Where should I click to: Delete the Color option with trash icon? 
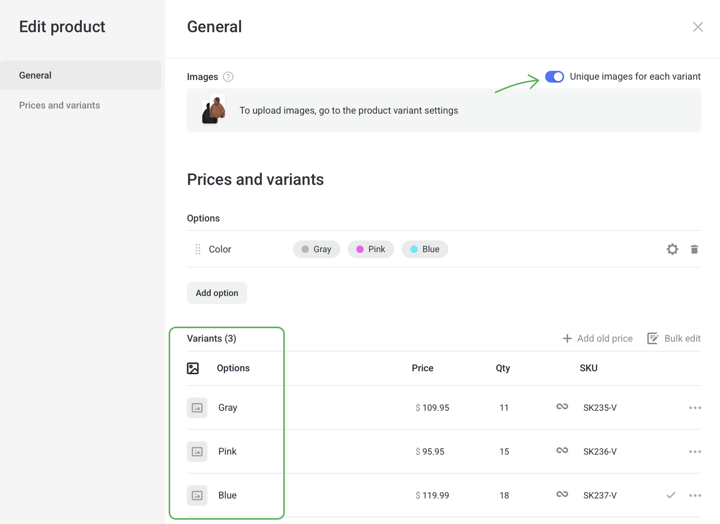694,249
